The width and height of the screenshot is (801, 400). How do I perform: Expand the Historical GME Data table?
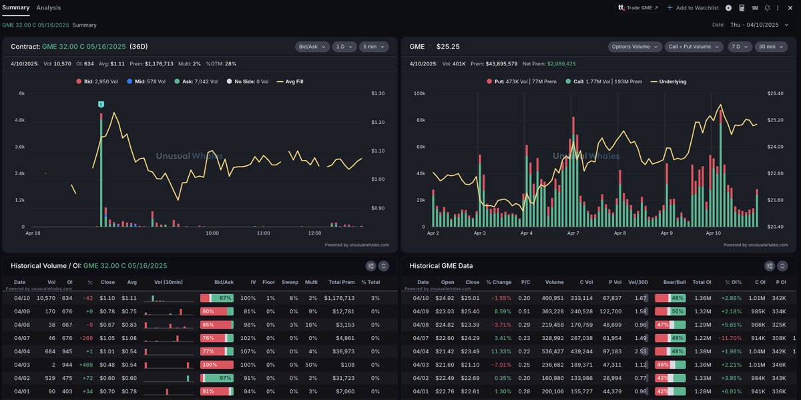click(x=782, y=265)
